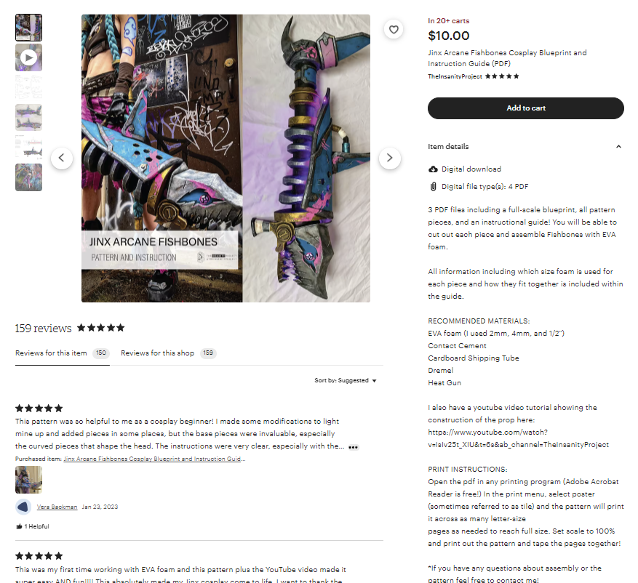Add Fishbones blueprint to cart
Screen dimensions: 638x583
point(526,108)
